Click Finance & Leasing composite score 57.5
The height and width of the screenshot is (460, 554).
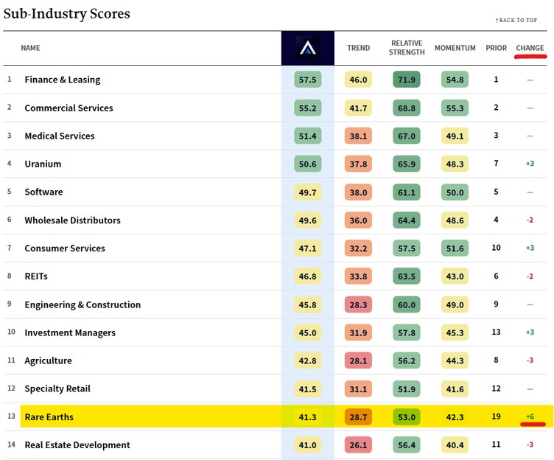point(308,80)
